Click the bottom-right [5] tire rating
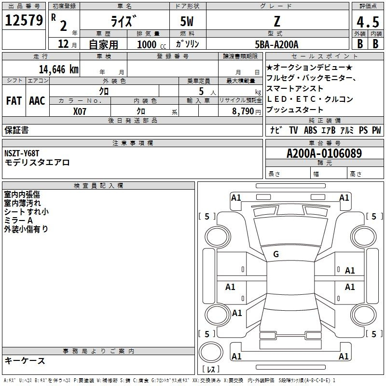The width and height of the screenshot is (386, 386). (x=374, y=334)
